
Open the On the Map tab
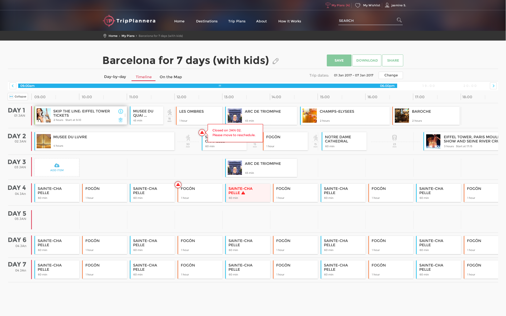pyautogui.click(x=171, y=77)
